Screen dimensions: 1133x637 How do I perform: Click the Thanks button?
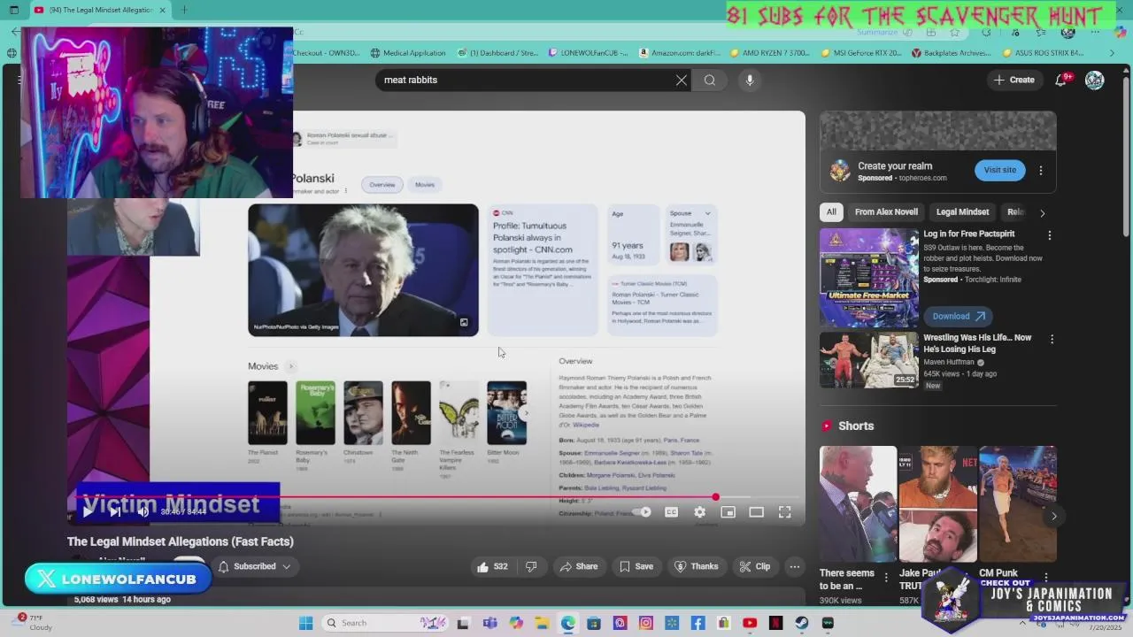pyautogui.click(x=696, y=566)
